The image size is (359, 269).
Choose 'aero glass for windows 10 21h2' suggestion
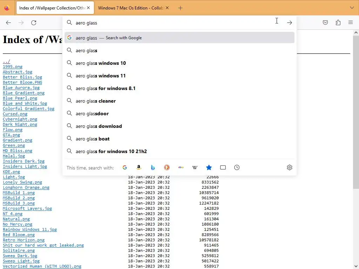click(x=179, y=151)
